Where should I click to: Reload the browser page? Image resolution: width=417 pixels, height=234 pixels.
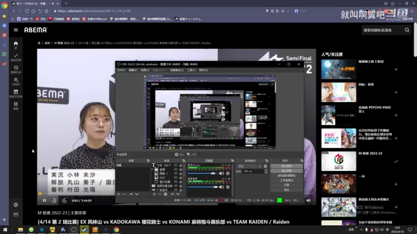click(x=27, y=11)
